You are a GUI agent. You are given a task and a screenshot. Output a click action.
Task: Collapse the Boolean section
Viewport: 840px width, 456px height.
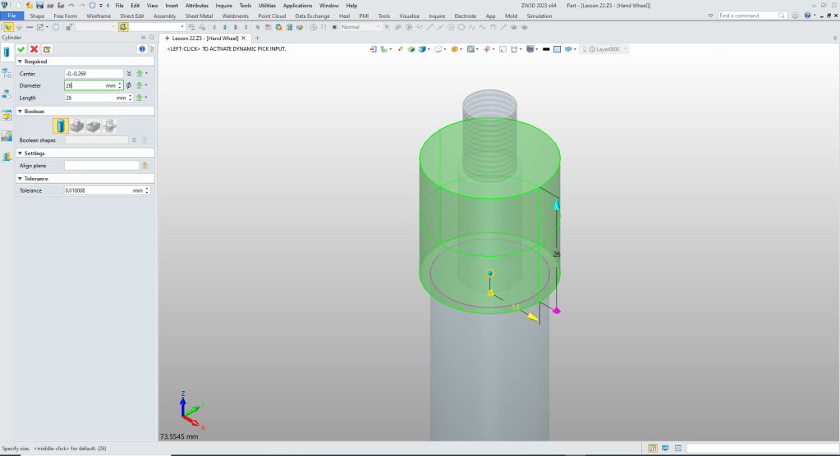[x=20, y=112]
